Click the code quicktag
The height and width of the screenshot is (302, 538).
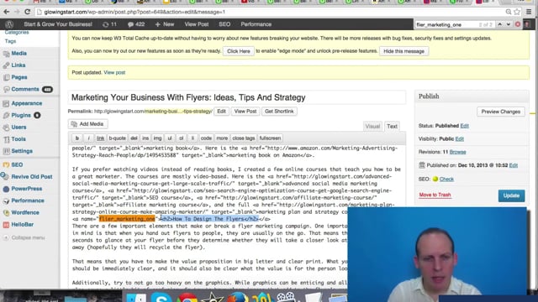tap(206, 138)
